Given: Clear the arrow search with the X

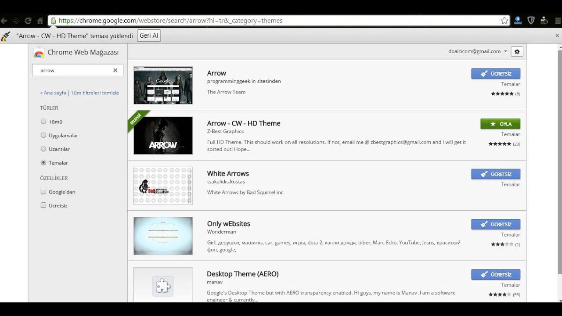Looking at the screenshot, I should (115, 70).
